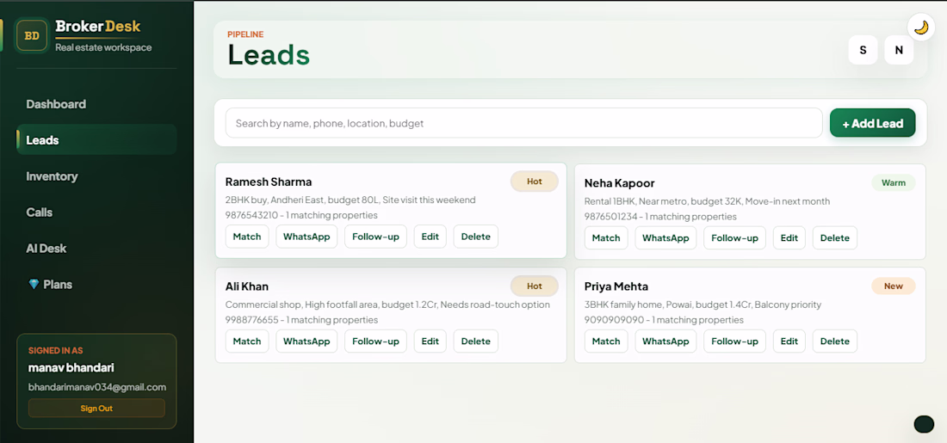
Task: Open the Plans page with diamond icon
Action: point(96,284)
